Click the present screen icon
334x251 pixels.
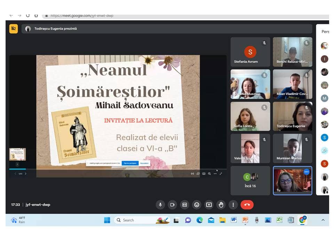click(209, 205)
